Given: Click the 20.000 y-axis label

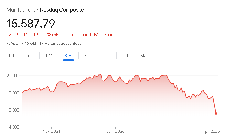Looking at the screenshot, I should click(x=14, y=76).
